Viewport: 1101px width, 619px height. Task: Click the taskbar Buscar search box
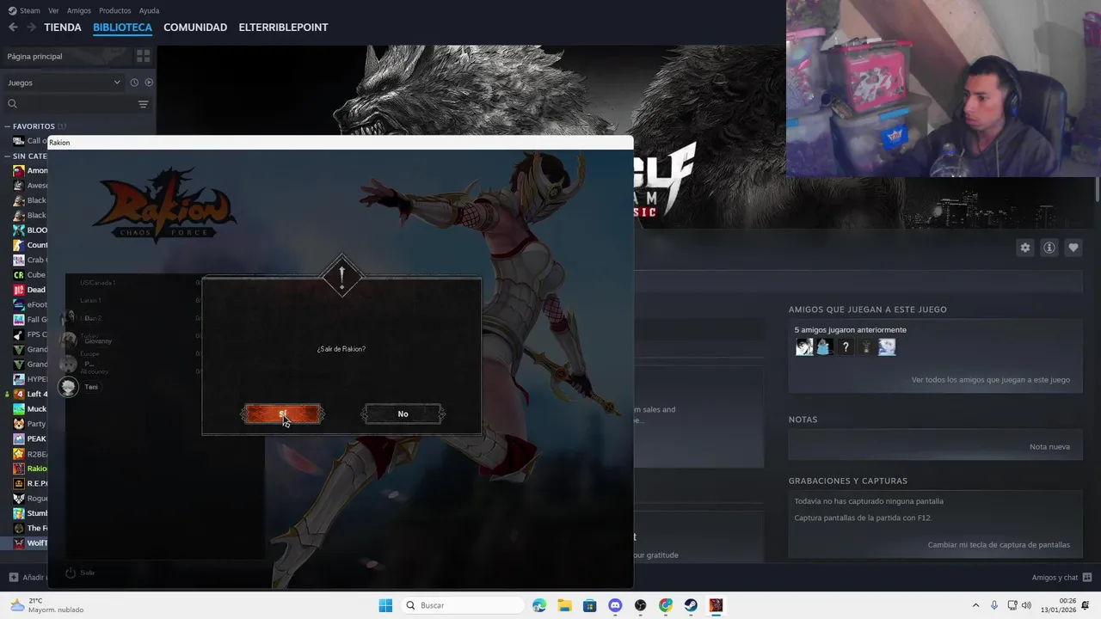click(464, 605)
